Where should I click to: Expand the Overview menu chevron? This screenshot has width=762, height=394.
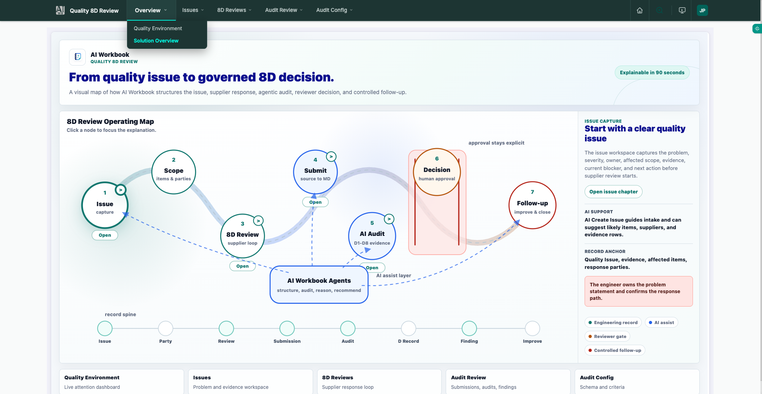point(165,10)
